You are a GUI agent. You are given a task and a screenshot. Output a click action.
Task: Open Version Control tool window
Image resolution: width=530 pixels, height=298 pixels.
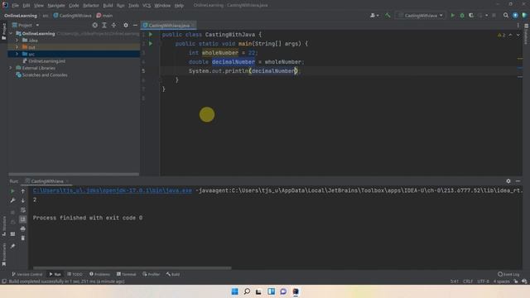pyautogui.click(x=27, y=274)
